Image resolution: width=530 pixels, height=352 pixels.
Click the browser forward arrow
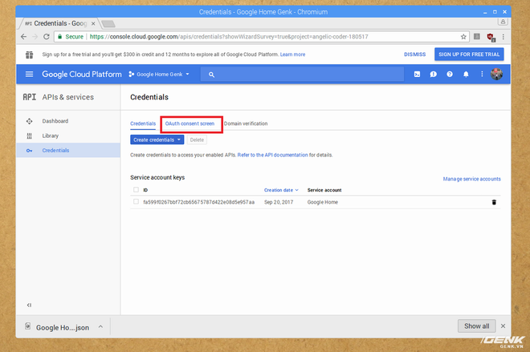(x=35, y=36)
